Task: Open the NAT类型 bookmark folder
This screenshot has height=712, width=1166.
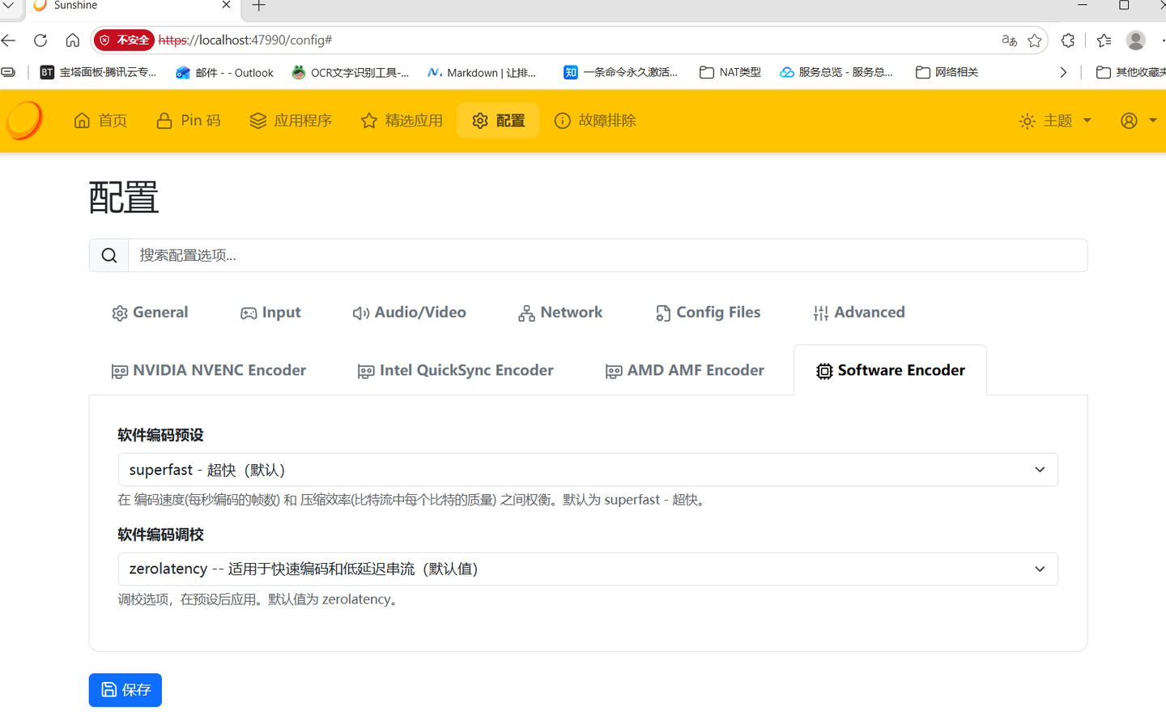Action: [730, 72]
